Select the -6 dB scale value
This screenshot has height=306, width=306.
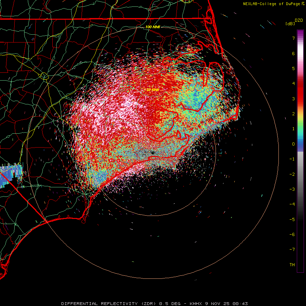pos(292,235)
